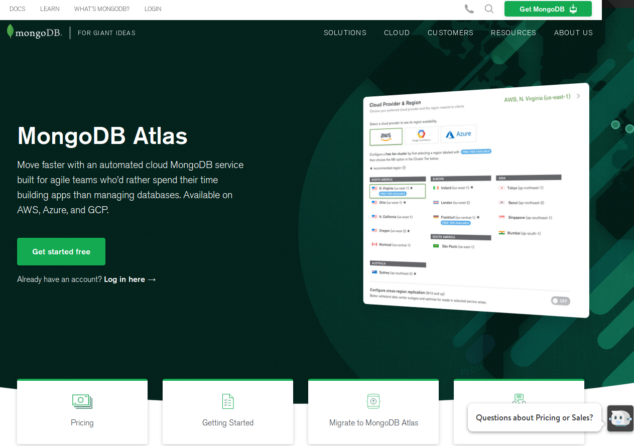Click the Getting Started checklist icon
Image resolution: width=634 pixels, height=446 pixels.
point(228,401)
